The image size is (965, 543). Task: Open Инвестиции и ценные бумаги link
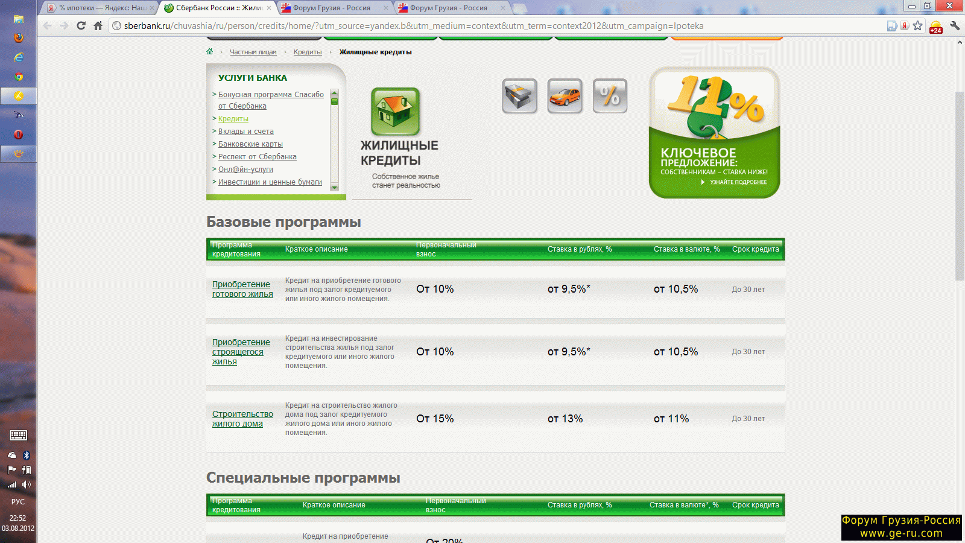pyautogui.click(x=270, y=182)
